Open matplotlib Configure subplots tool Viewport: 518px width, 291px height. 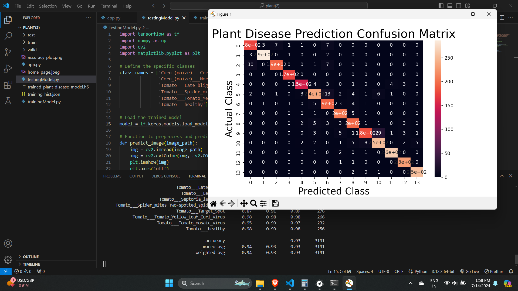pos(263,203)
